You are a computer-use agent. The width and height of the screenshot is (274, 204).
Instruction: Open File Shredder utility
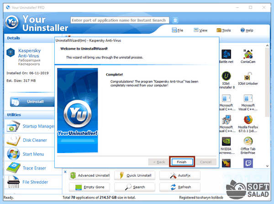(33, 182)
